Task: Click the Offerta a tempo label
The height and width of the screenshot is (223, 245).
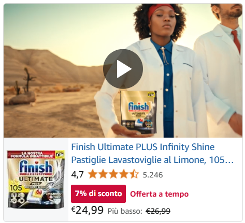Action: pos(159,194)
